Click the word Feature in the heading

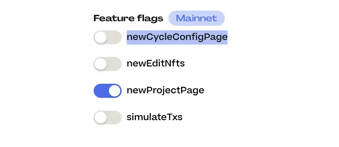114,18
